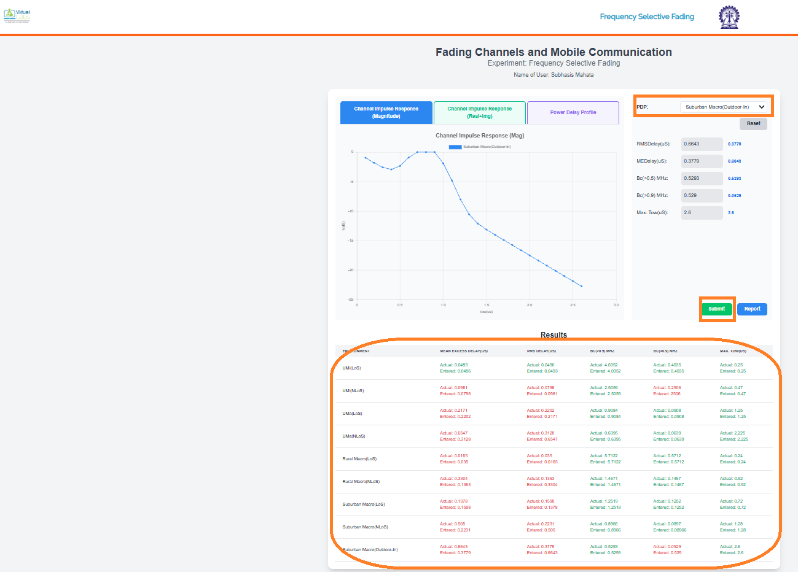Generate results with the Report button

click(752, 309)
